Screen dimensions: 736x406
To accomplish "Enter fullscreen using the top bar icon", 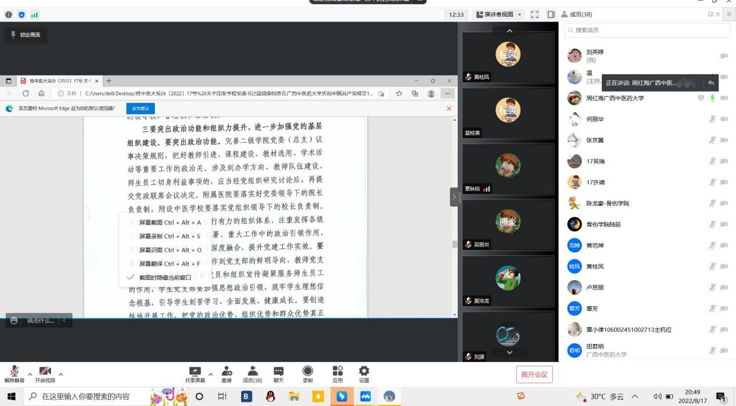I will (x=535, y=14).
